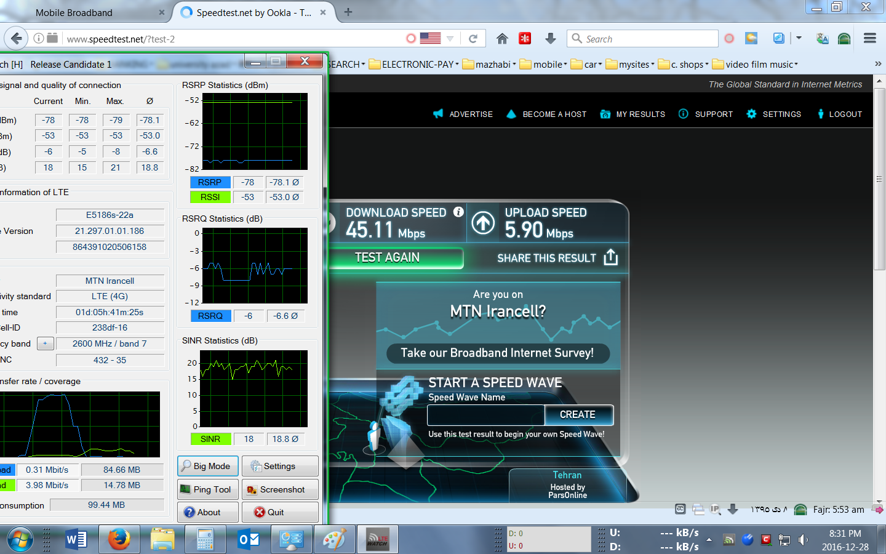The width and height of the screenshot is (886, 554).
Task: Expand the mysites bookmarks folder
Action: click(x=631, y=64)
